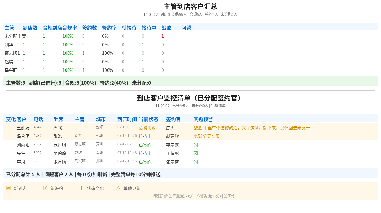Screen dimensions: 381x213
Task: Select supervisor 刘华 in summary table
Action: [x=9, y=45]
